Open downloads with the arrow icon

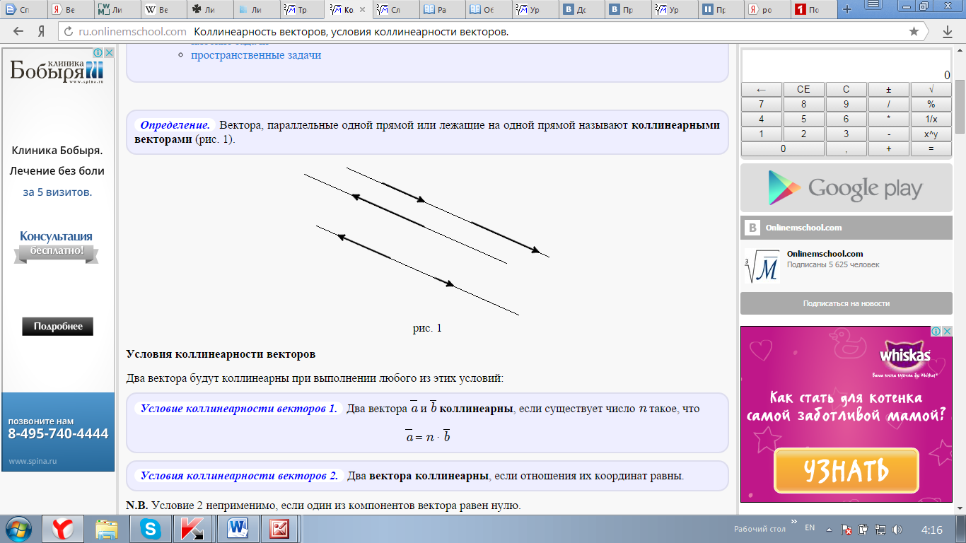point(948,32)
